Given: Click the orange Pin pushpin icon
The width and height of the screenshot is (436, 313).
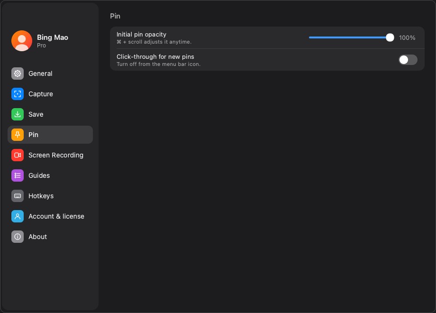Looking at the screenshot, I should (x=18, y=135).
